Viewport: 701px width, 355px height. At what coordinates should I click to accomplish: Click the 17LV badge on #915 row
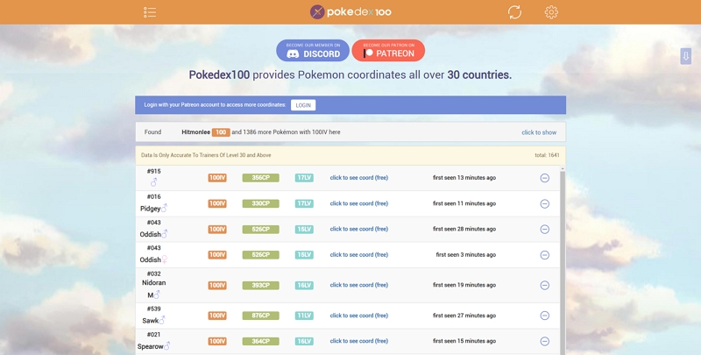tap(304, 178)
